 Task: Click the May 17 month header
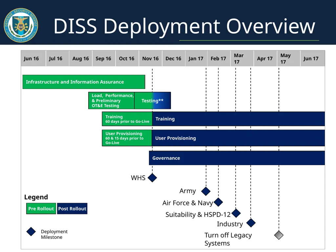tap(289, 58)
